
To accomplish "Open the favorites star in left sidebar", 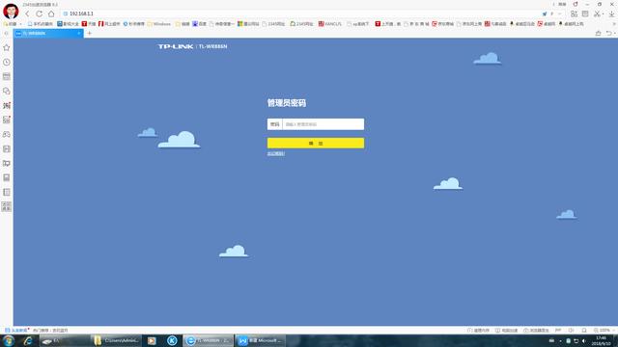I will click(x=7, y=47).
